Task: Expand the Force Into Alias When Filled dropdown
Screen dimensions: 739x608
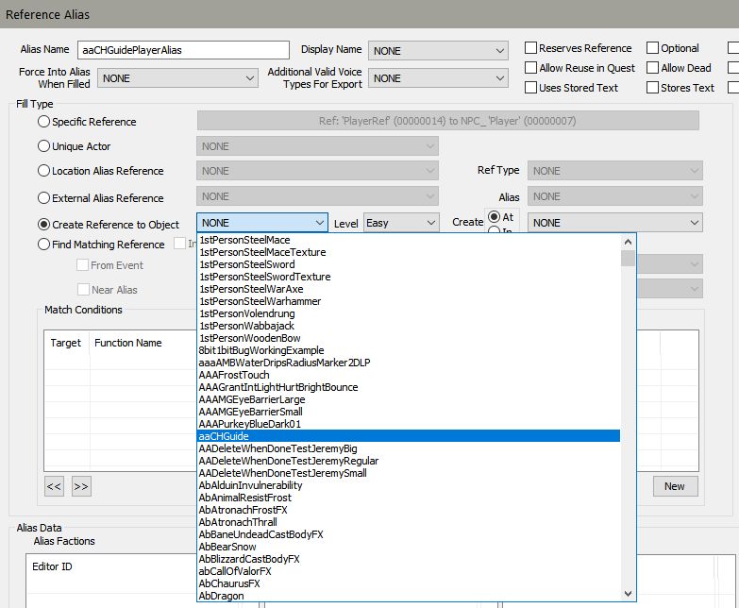Action: [177, 78]
